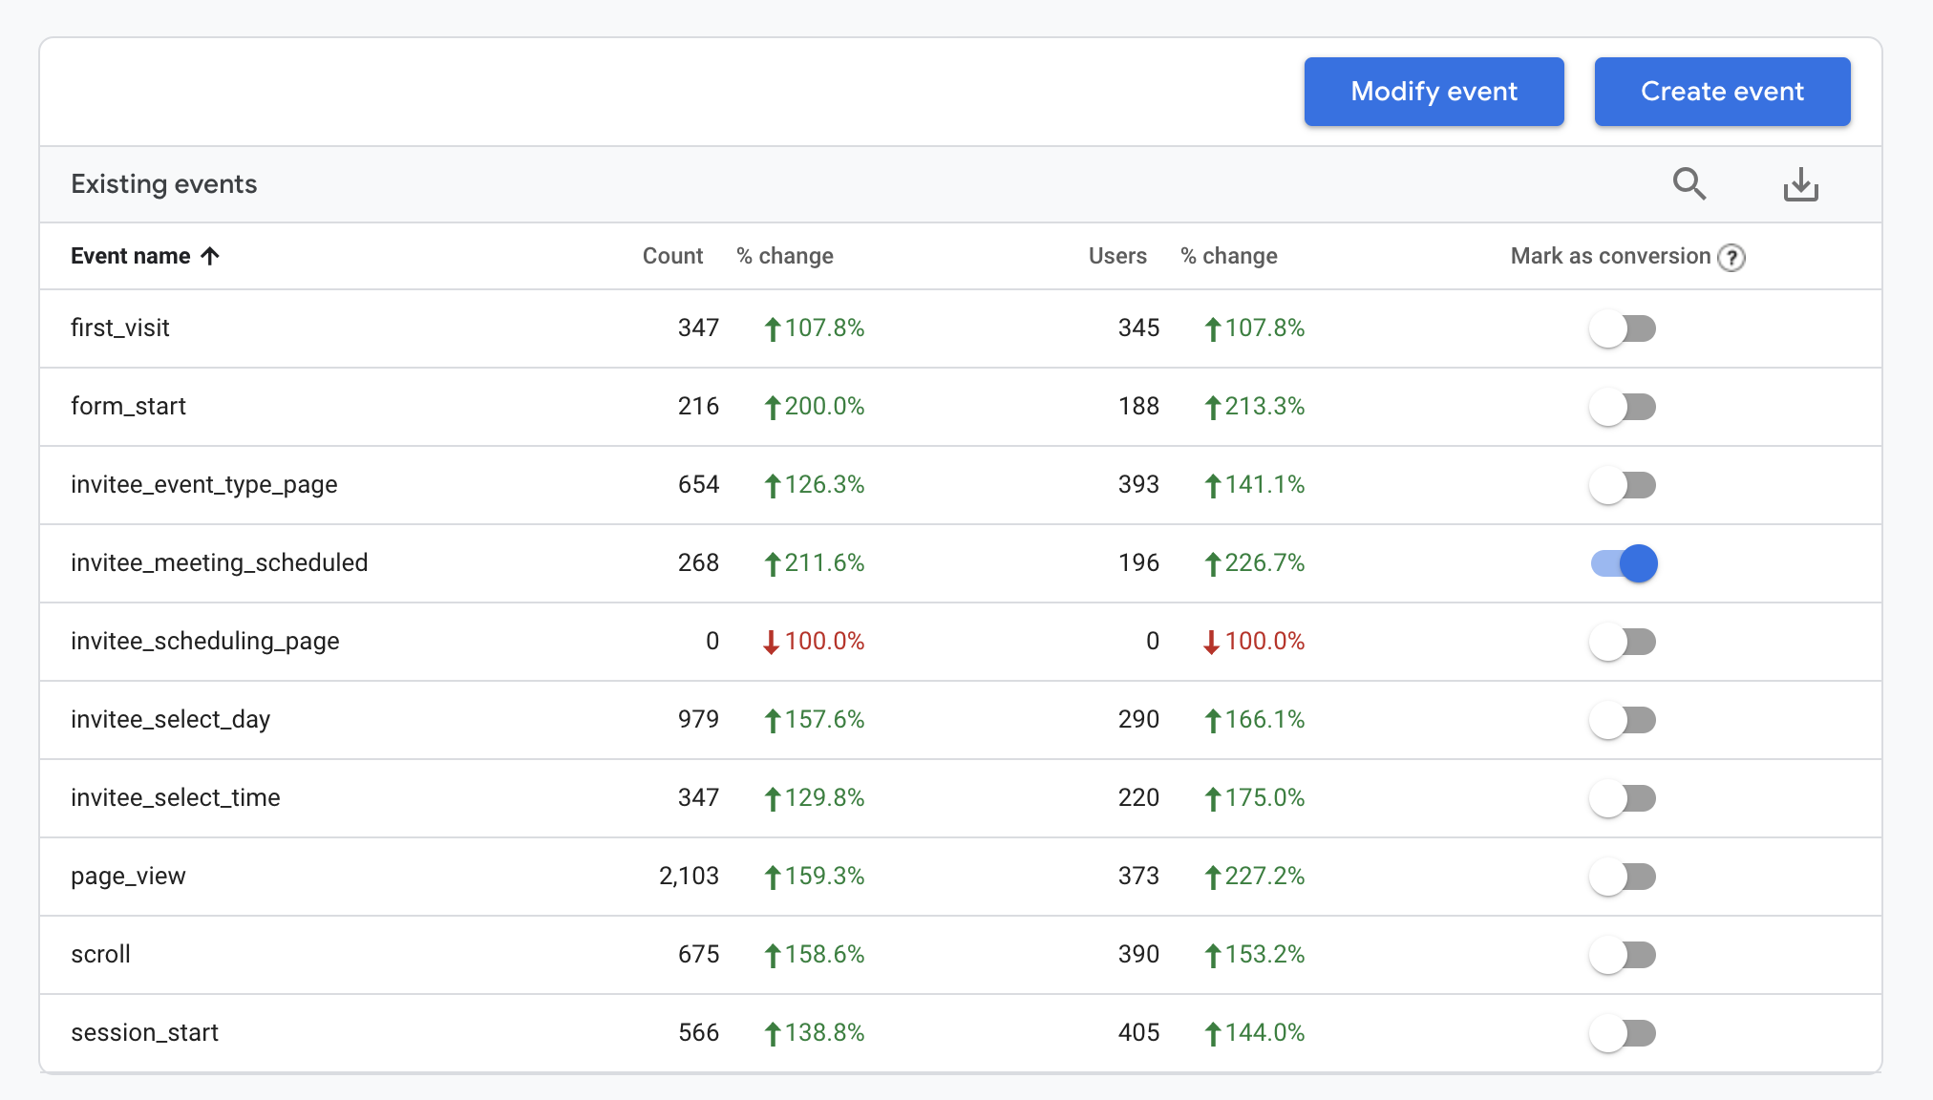Click the Create event button
Viewport: 1933px width, 1100px height.
[1722, 92]
